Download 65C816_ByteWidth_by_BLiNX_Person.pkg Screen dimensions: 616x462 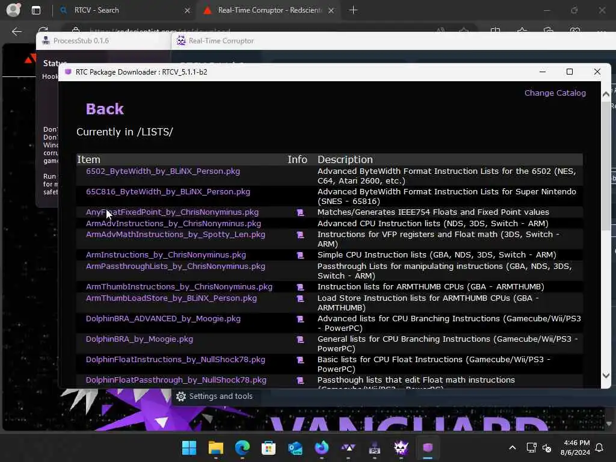coord(168,192)
